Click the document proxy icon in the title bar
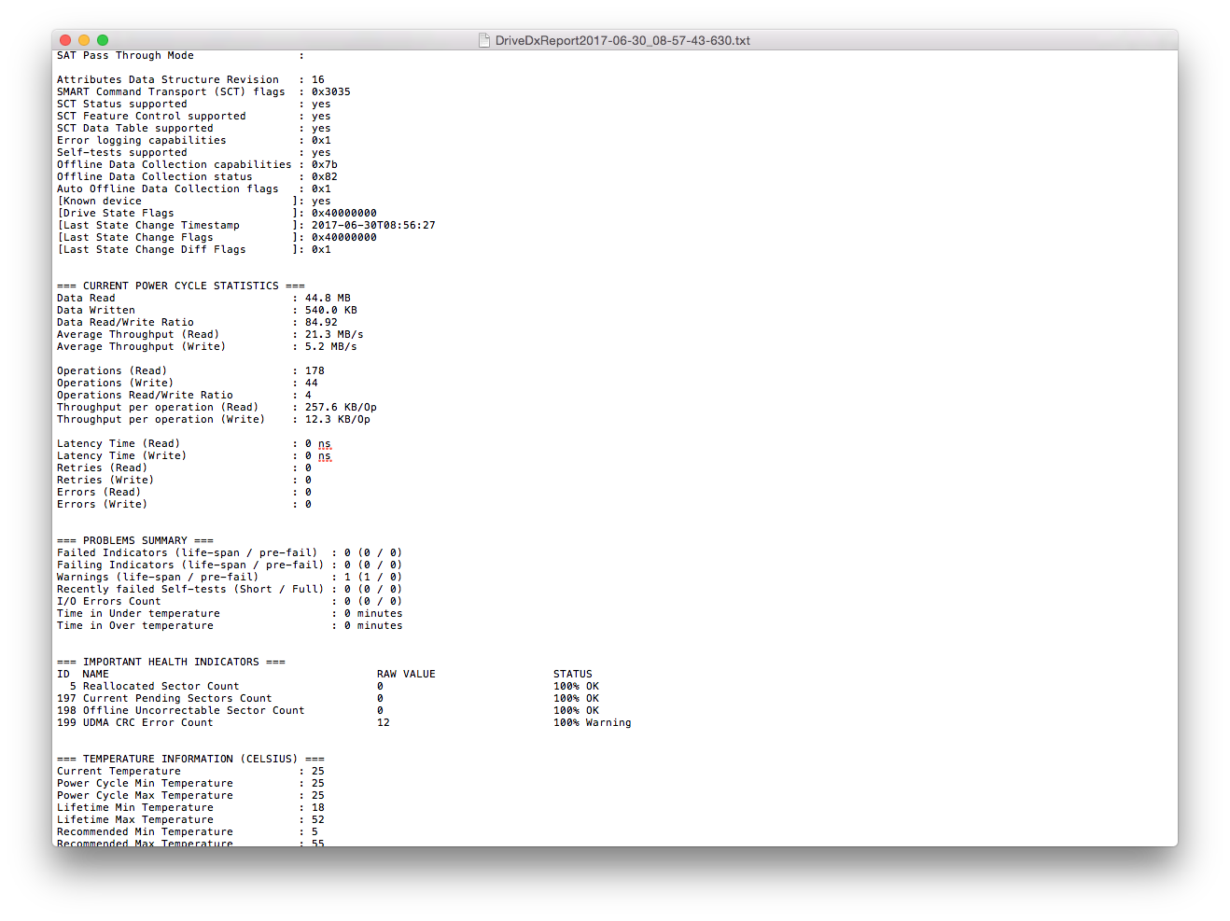Image resolution: width=1230 pixels, height=921 pixels. [483, 40]
